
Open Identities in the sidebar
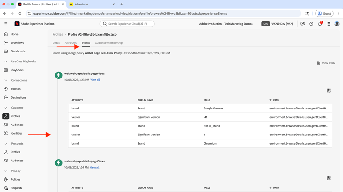pyautogui.click(x=16, y=133)
